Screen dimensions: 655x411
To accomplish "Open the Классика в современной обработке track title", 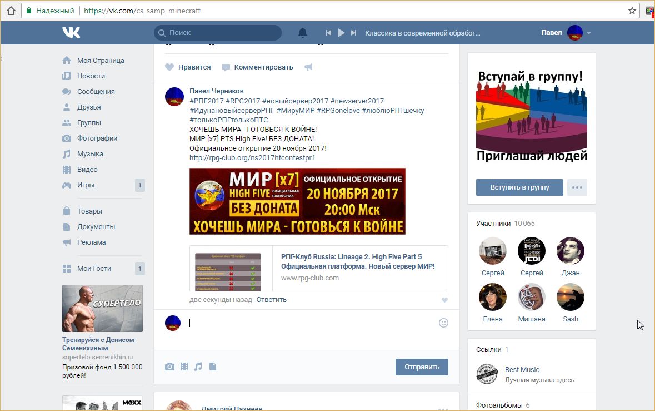I will 422,33.
